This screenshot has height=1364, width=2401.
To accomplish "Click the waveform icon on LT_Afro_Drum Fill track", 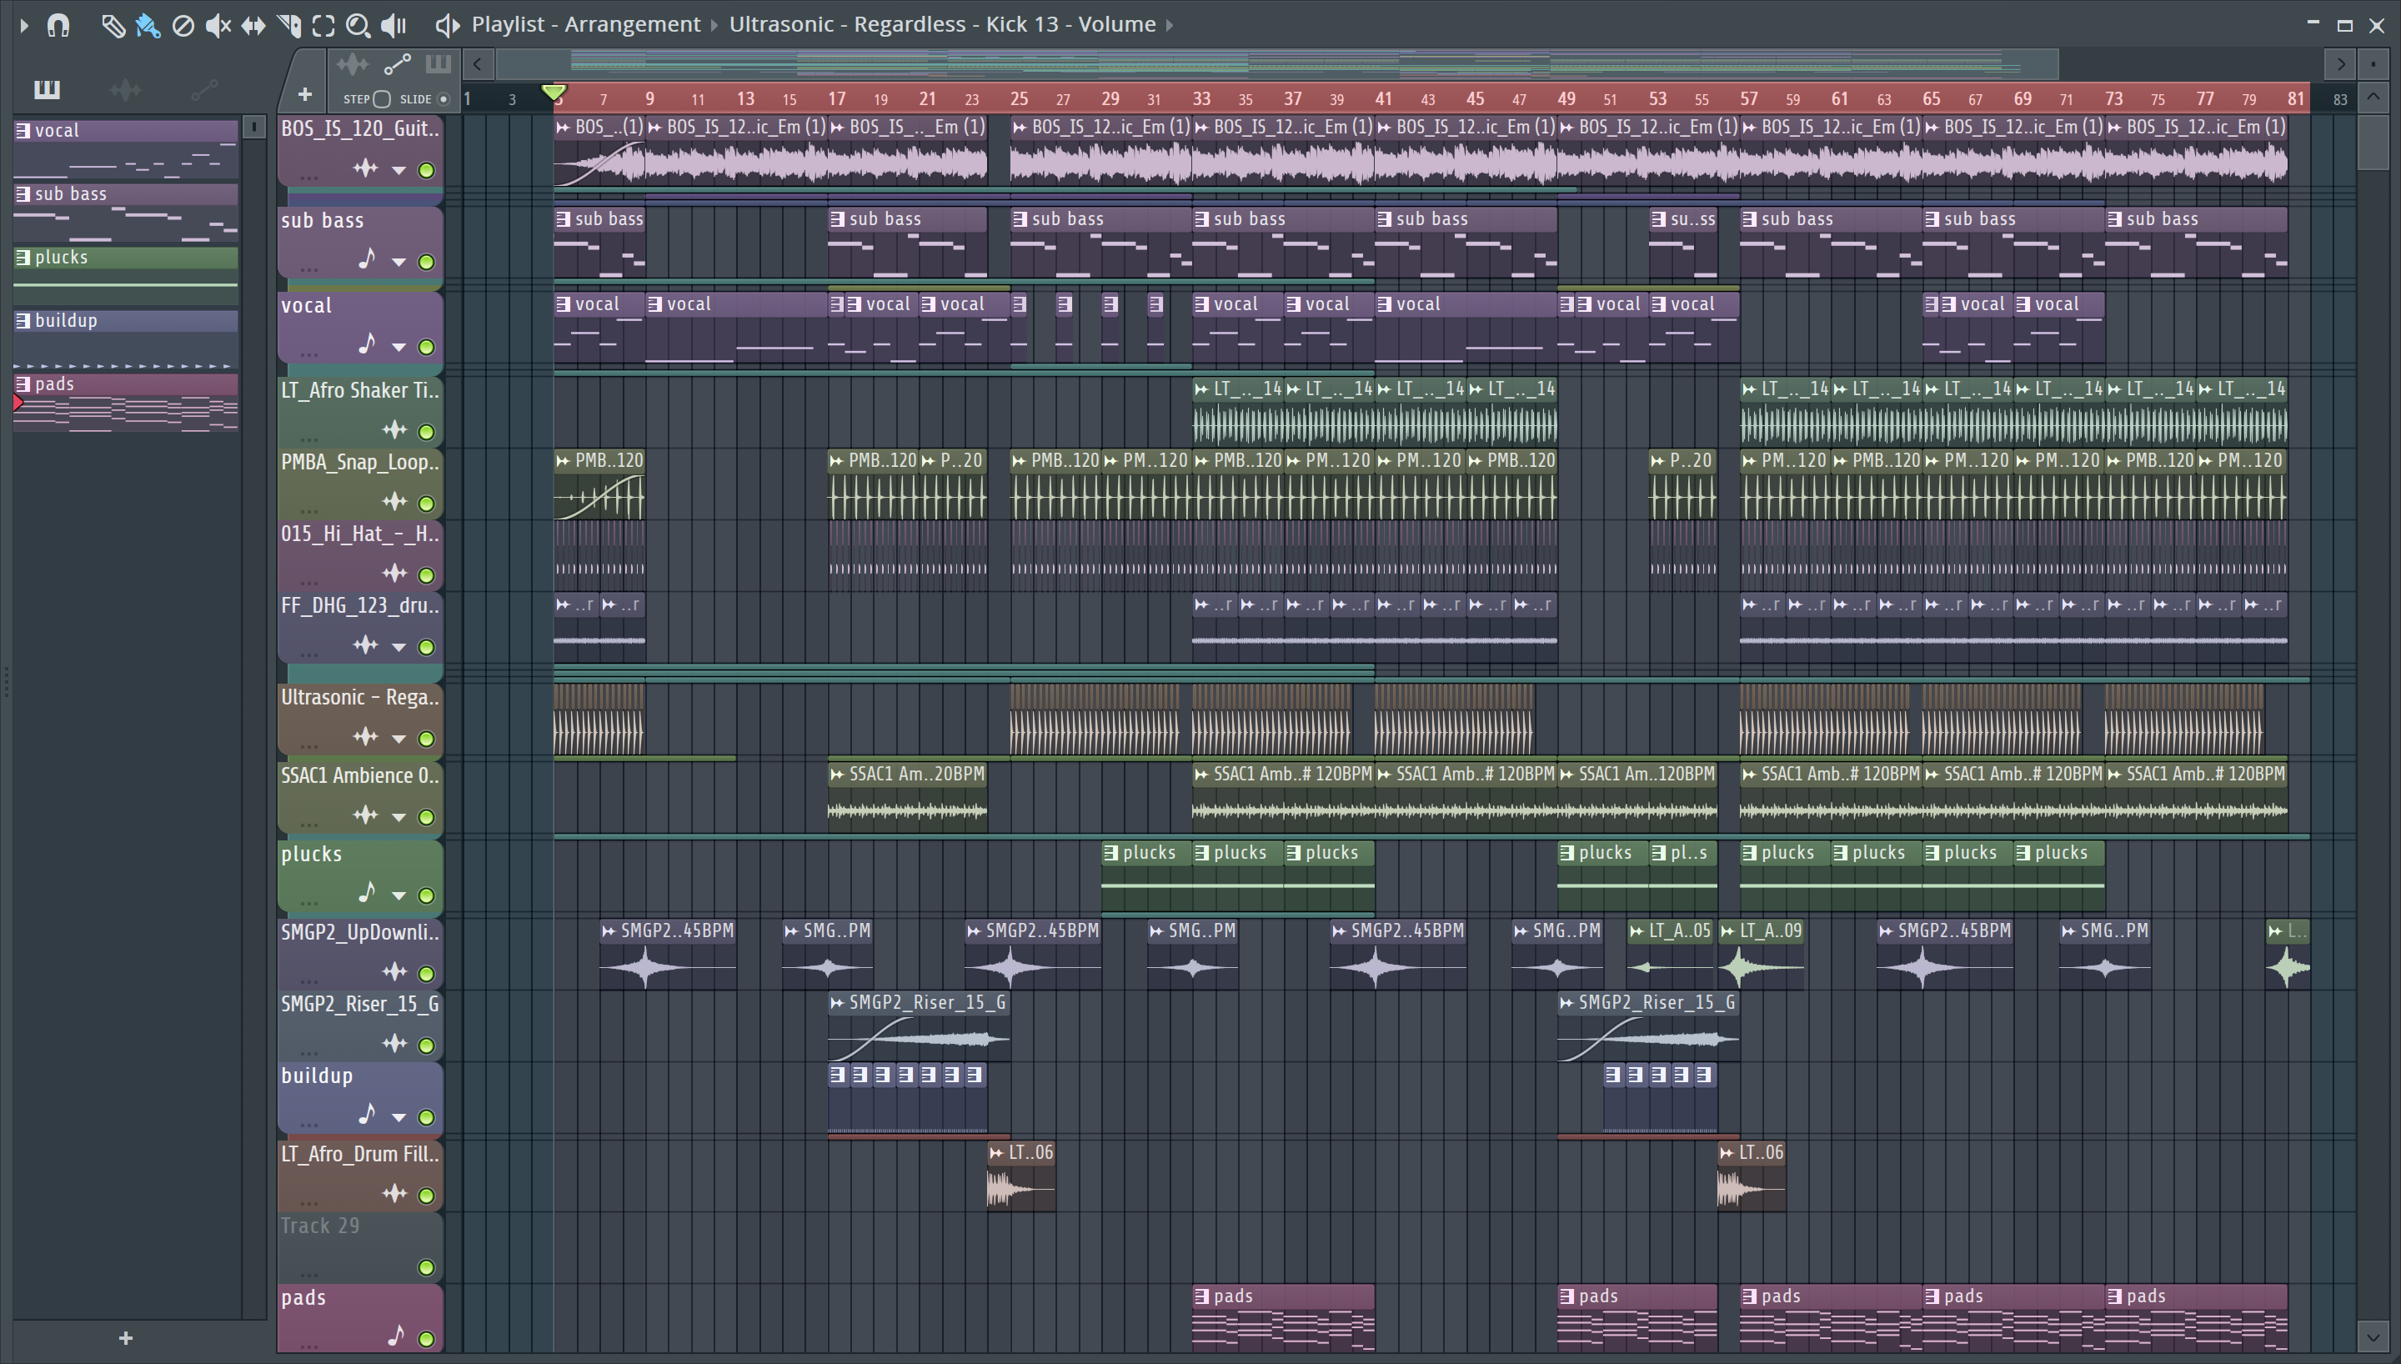I will [x=394, y=1194].
